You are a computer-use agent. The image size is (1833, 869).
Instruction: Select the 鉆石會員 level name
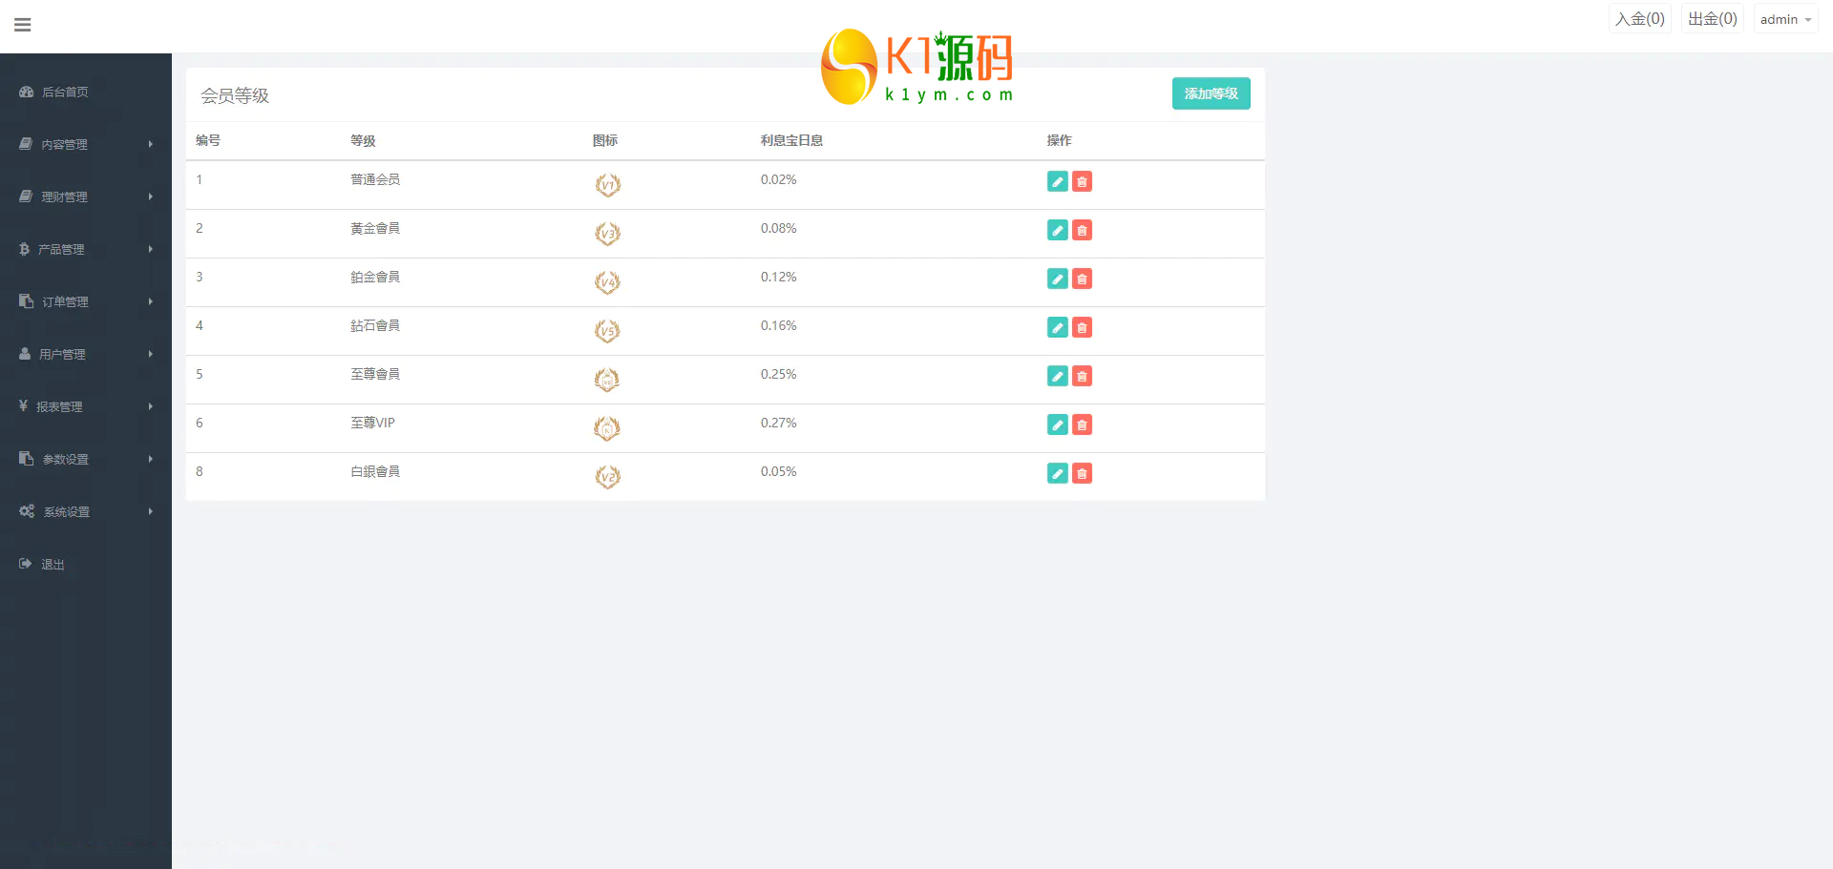(x=375, y=326)
